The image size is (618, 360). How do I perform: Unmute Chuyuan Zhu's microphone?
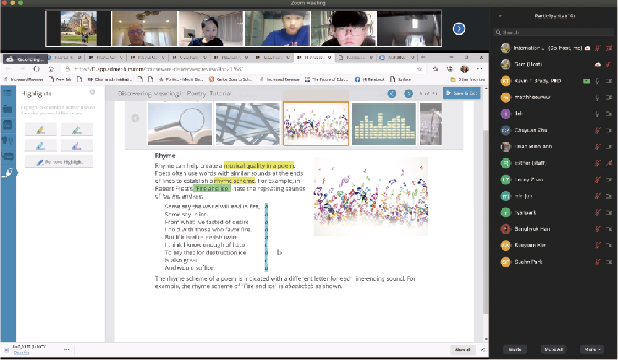(597, 131)
